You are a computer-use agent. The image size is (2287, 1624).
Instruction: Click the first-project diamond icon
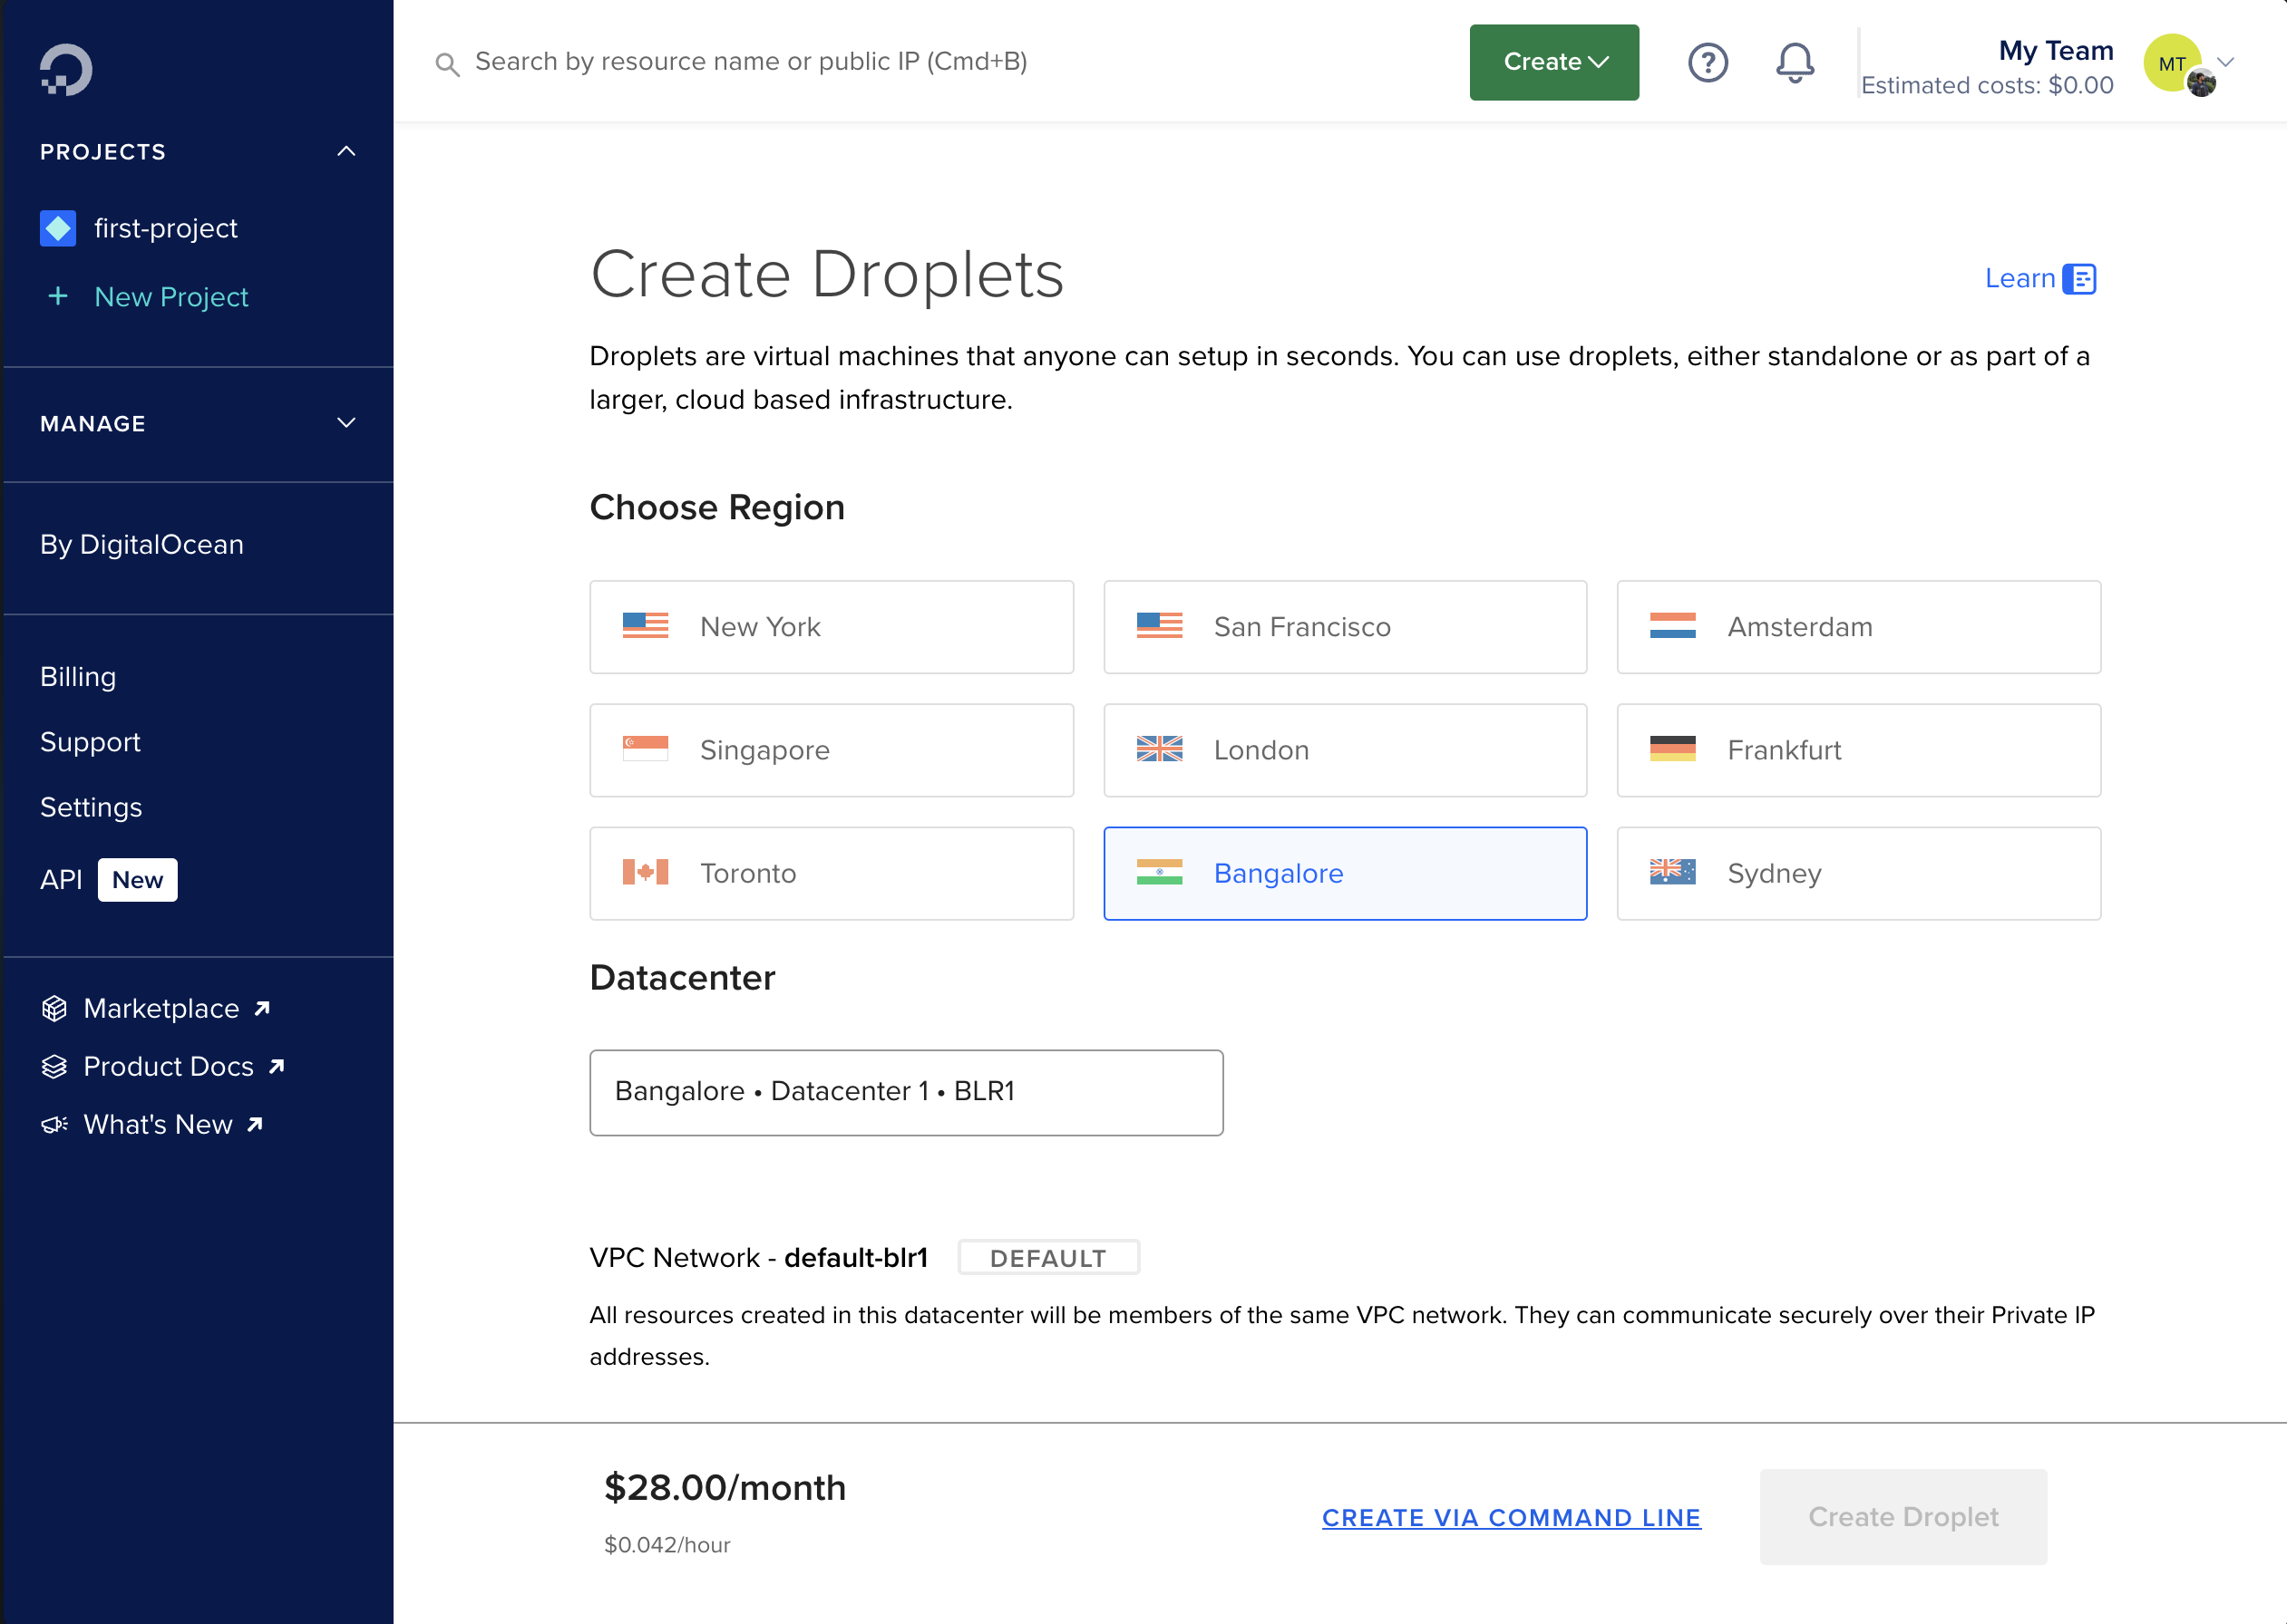click(58, 228)
